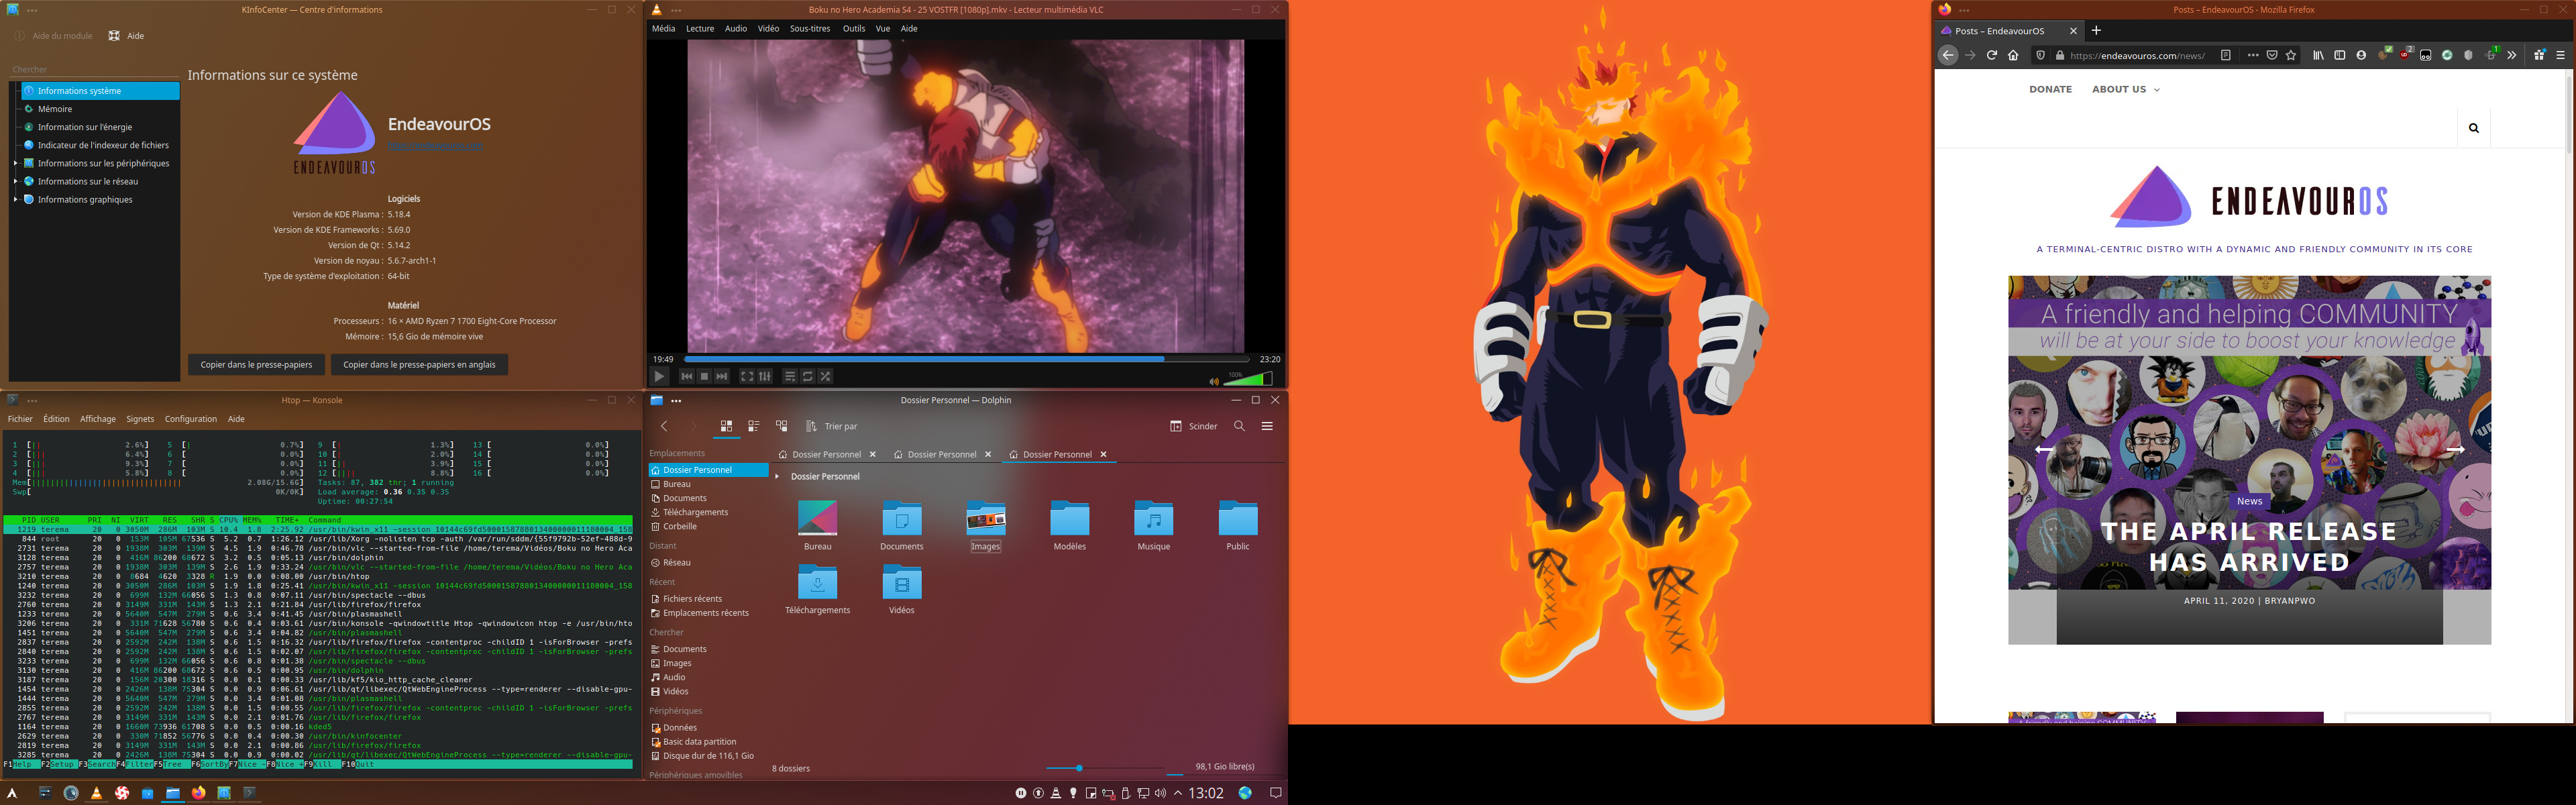Mute audio with VLC speaker icon
Viewport: 2576px width, 805px height.
[x=1214, y=381]
